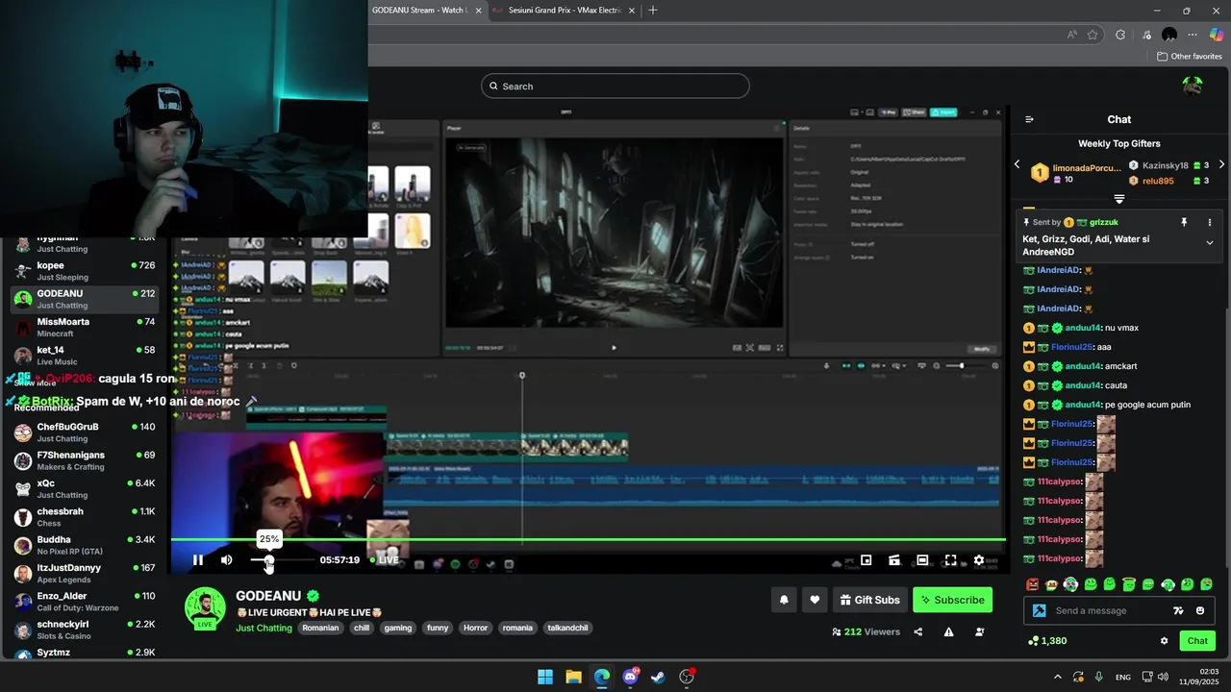Viewport: 1231px width, 692px height.
Task: Toggle theater mode on the player
Action: [922, 560]
